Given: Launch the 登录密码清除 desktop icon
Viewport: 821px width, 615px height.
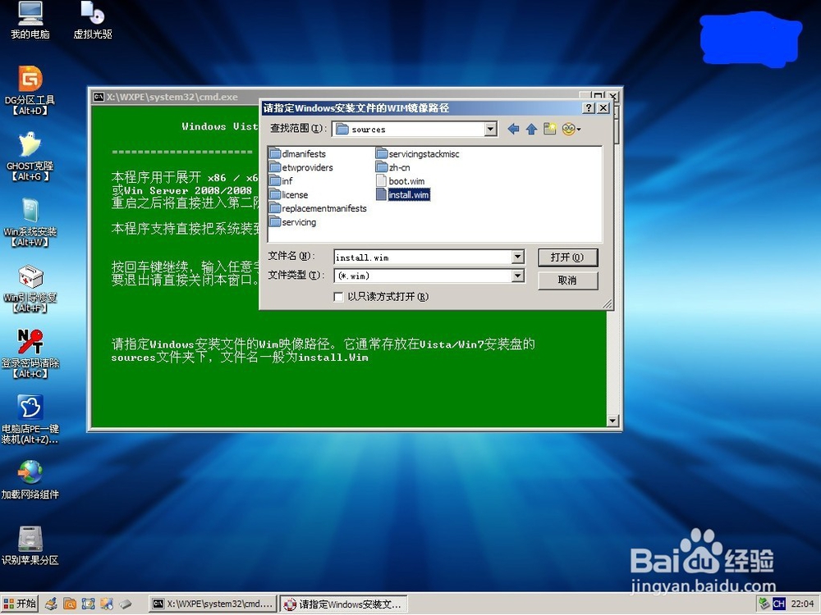Looking at the screenshot, I should [30, 353].
